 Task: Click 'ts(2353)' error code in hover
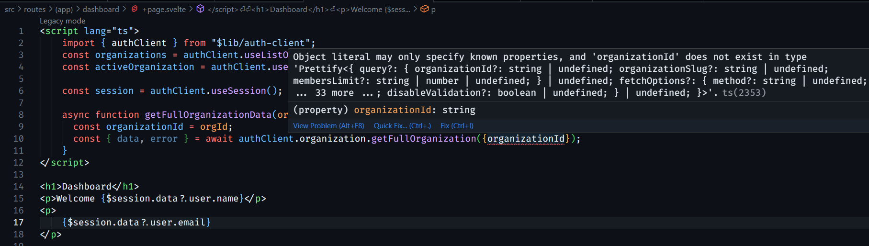[x=744, y=93]
